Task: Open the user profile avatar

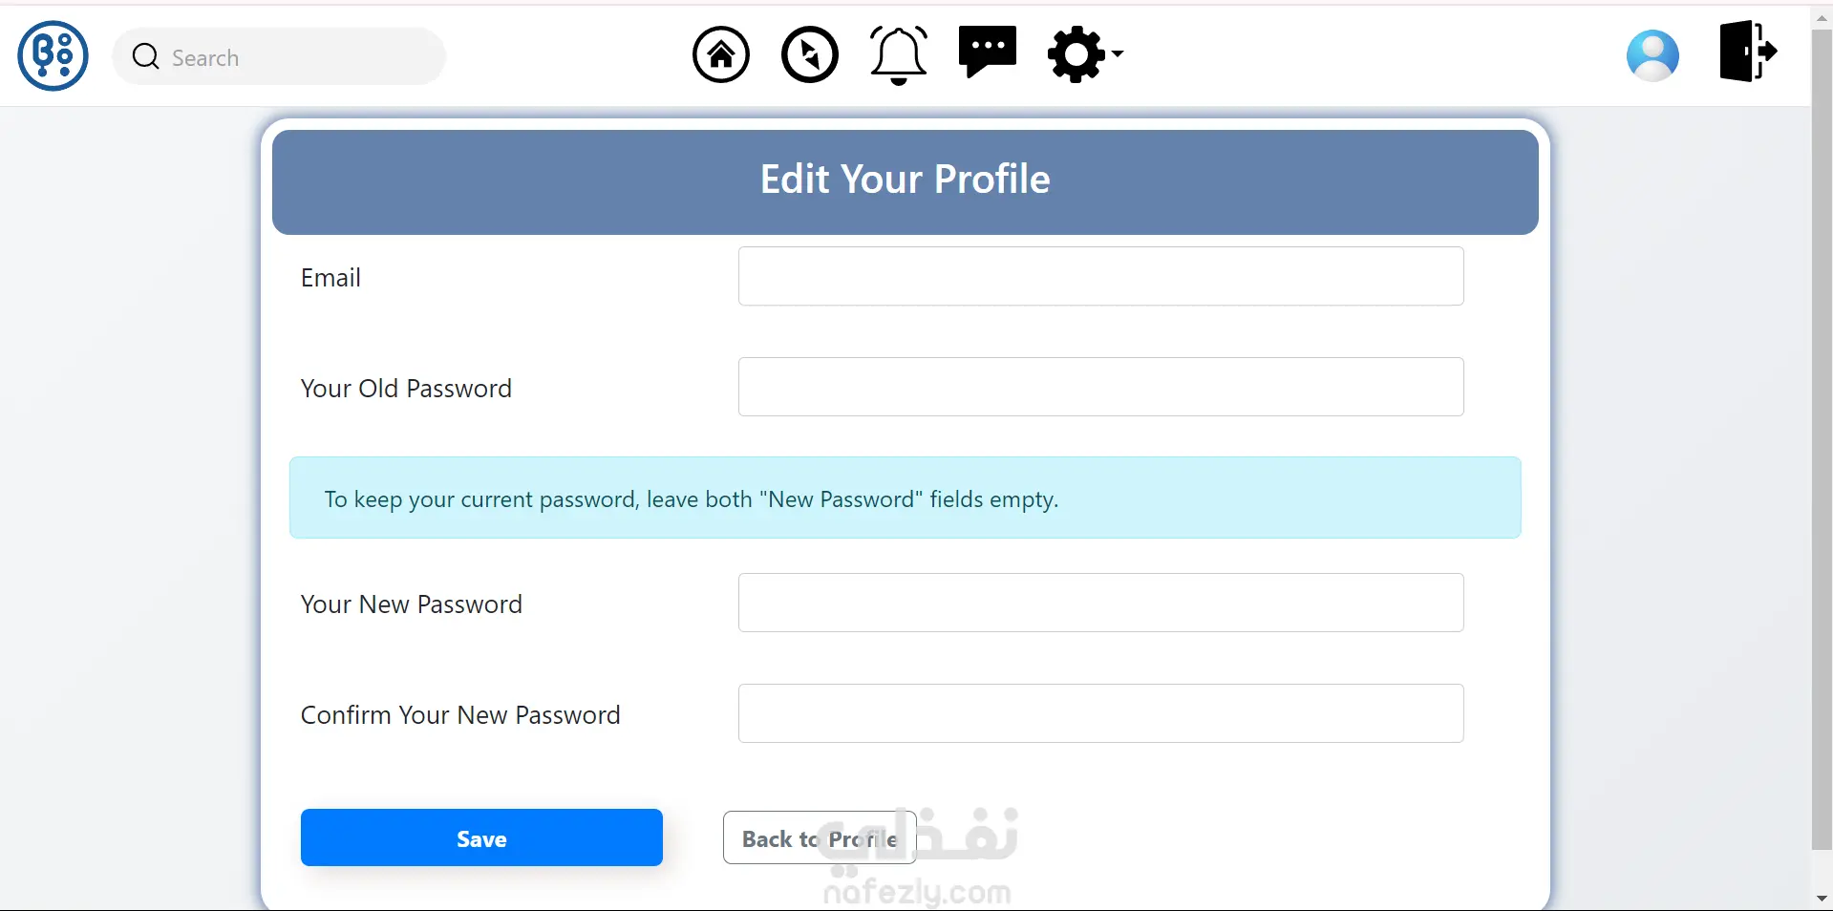Action: [x=1652, y=55]
